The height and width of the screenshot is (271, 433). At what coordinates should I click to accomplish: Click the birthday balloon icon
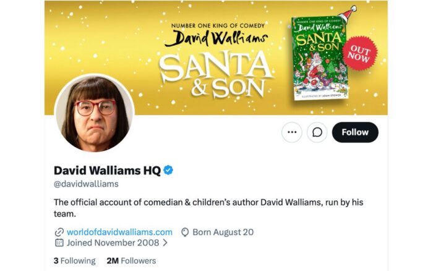185,232
